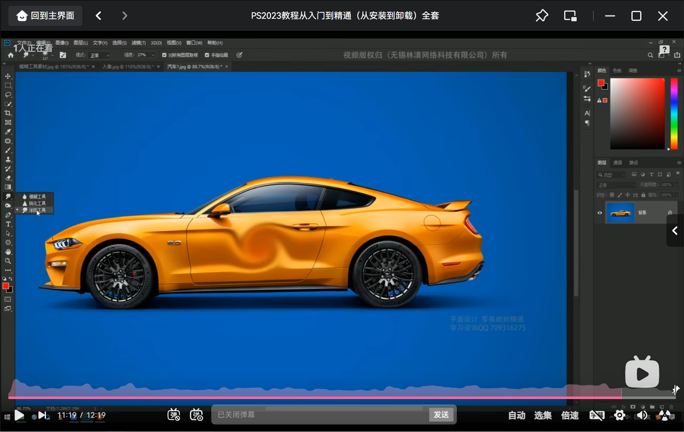The height and width of the screenshot is (432, 684).
Task: Open the Mode dropdown in options bar
Action: (99, 55)
